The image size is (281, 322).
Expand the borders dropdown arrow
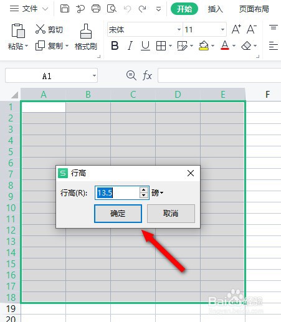pyautogui.click(x=170, y=45)
